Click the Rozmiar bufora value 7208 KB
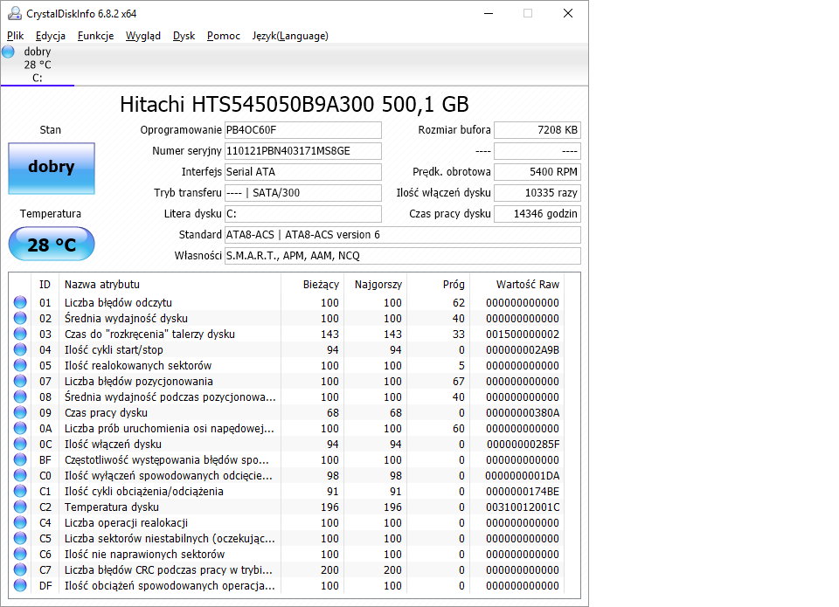 537,130
